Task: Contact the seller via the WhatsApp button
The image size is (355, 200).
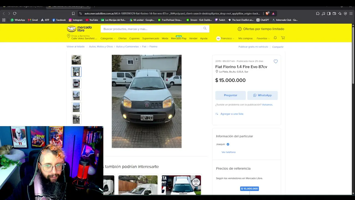Action: coord(262,95)
